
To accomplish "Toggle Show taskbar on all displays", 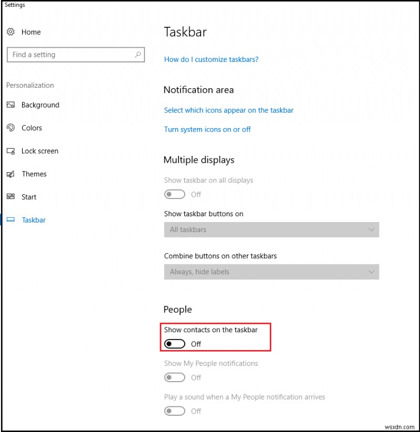I will coord(174,194).
